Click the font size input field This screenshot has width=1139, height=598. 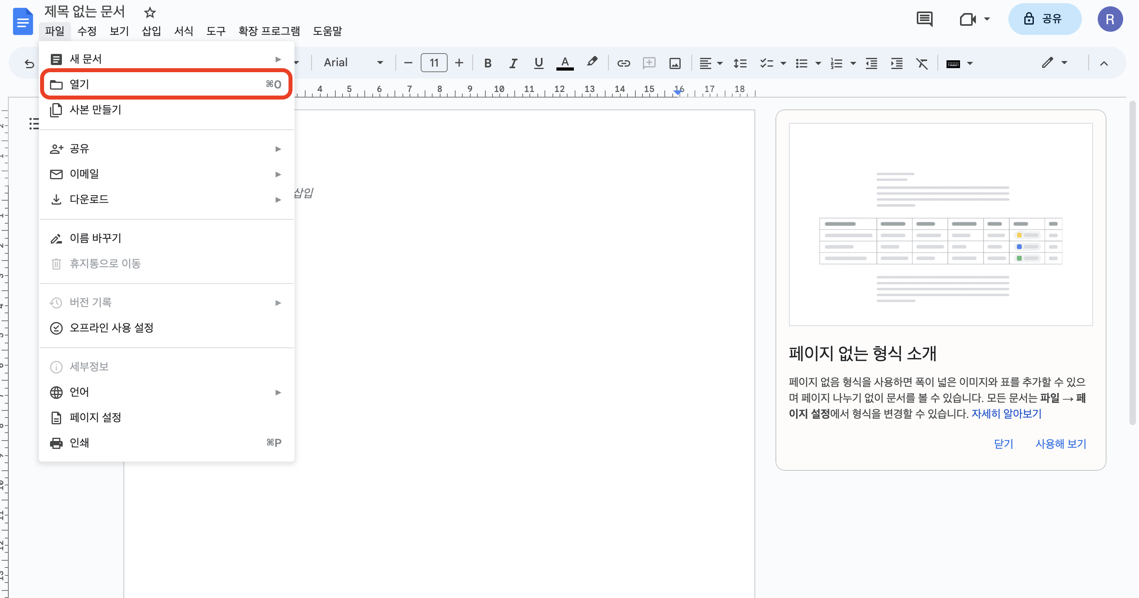[x=434, y=63]
